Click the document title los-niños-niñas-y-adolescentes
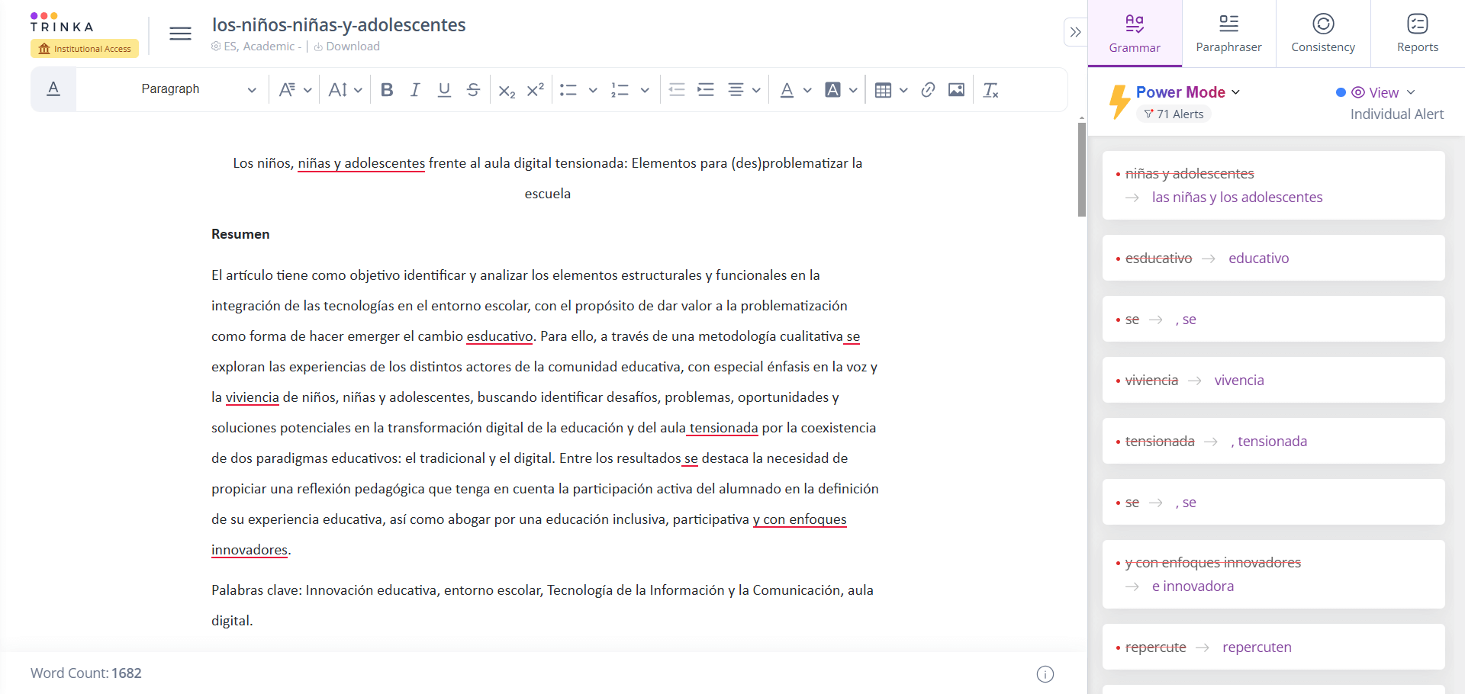Screen dimensions: 1465x694 click(339, 24)
